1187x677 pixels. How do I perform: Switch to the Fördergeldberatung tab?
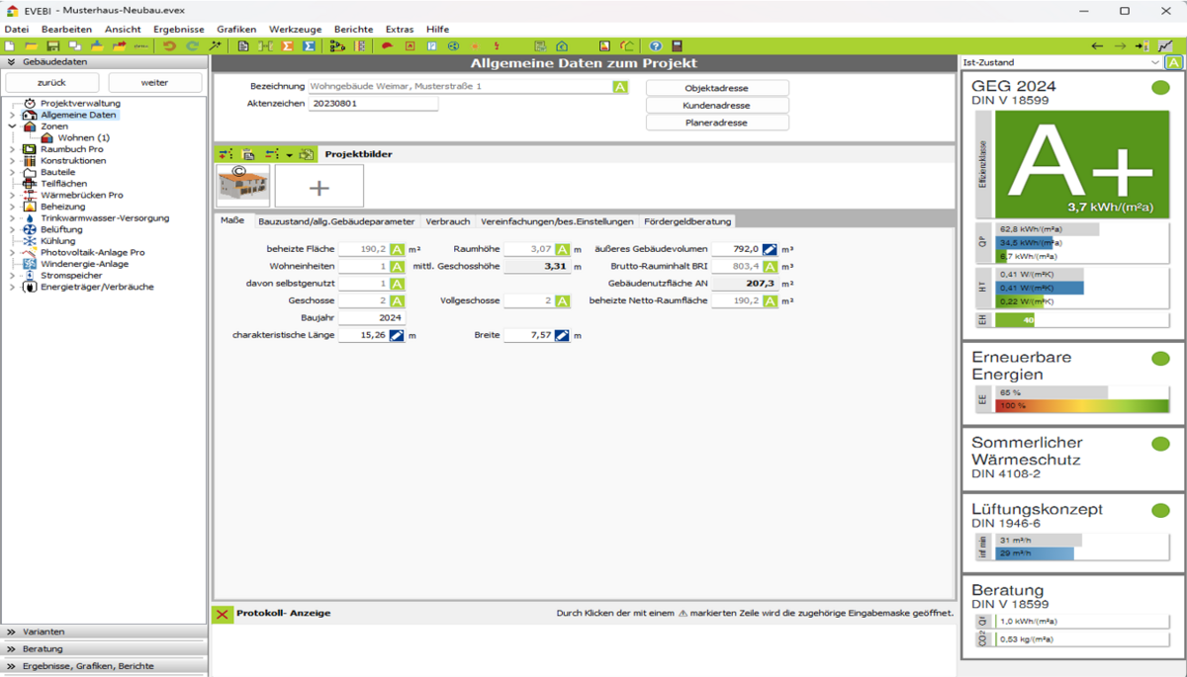click(x=687, y=221)
